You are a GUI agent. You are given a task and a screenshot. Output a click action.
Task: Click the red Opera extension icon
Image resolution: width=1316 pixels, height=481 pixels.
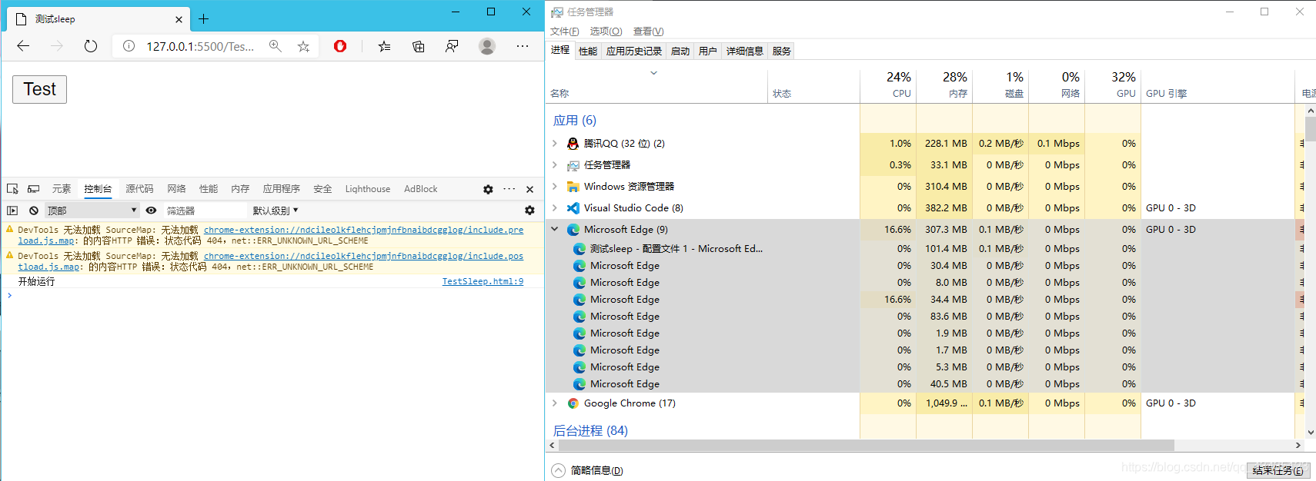coord(340,46)
